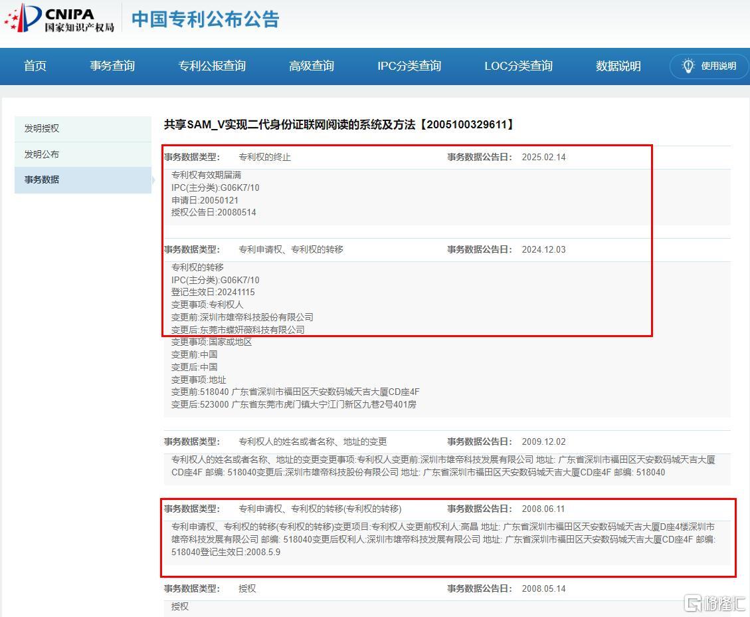750x617 pixels.
Task: Click the 登记生效日:2008.5.9 text
Action: tap(240, 553)
